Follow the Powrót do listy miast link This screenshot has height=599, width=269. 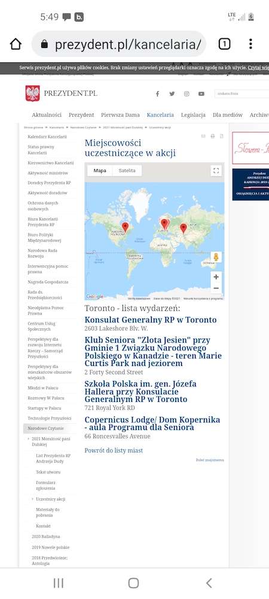pos(114,450)
